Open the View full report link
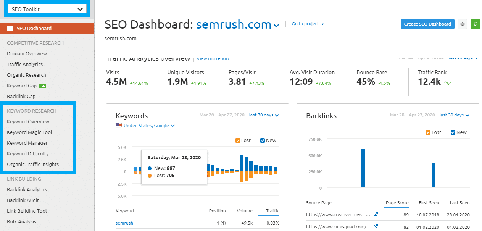The height and width of the screenshot is (231, 482). pyautogui.click(x=213, y=58)
